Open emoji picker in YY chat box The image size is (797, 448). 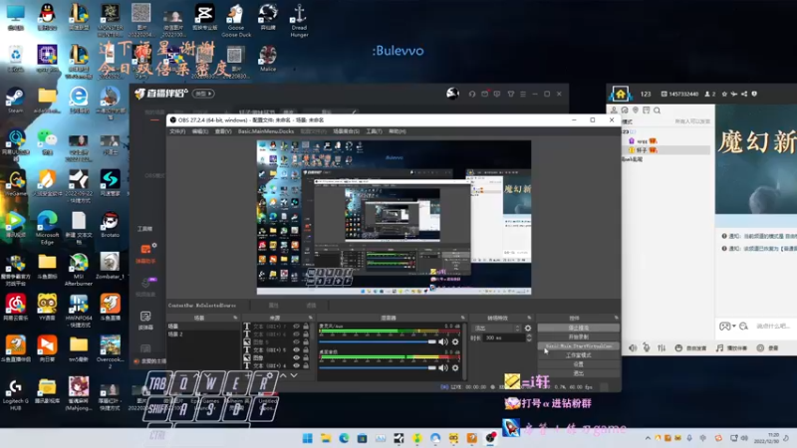point(743,327)
